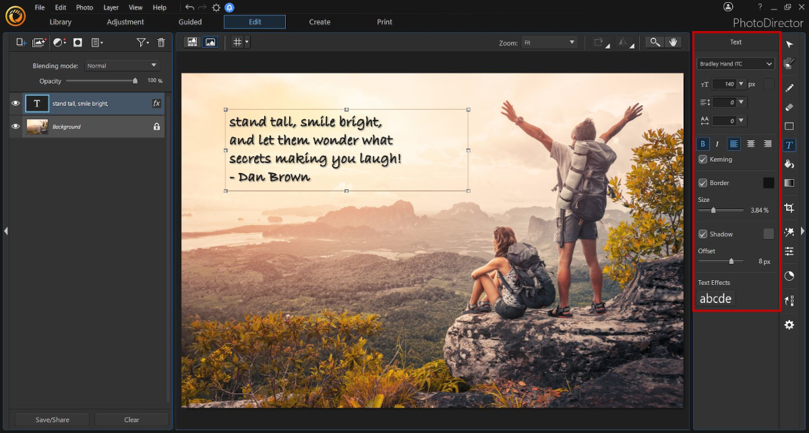Screen dimensions: 809x433
Task: Add a new empty layer
Action: tap(22, 42)
